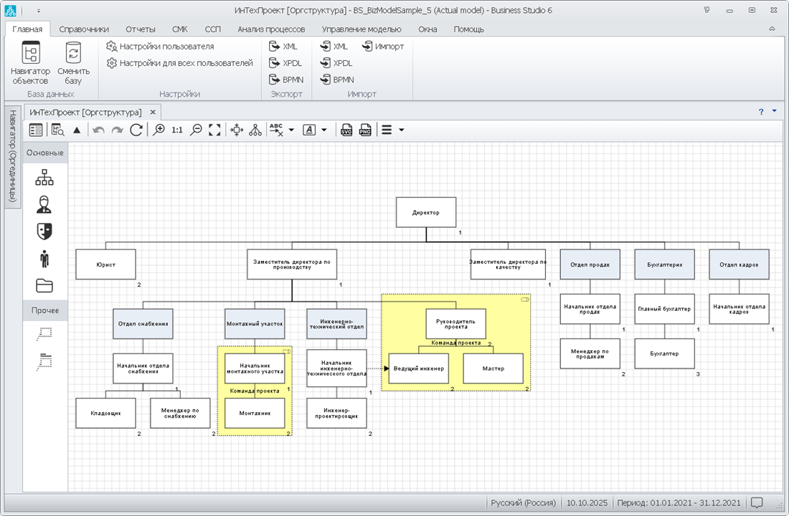Switch to the Отчеты ribbon tab
789x516 pixels.
coord(141,29)
